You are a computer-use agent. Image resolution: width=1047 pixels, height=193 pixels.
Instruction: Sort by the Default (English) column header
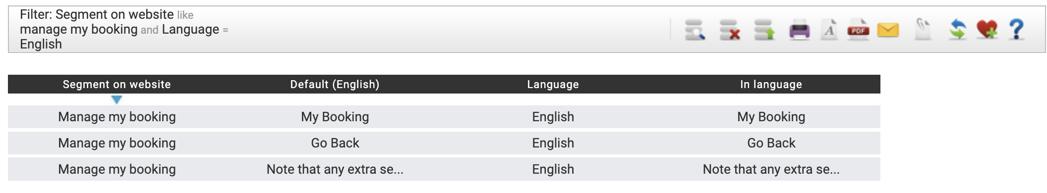tap(335, 84)
